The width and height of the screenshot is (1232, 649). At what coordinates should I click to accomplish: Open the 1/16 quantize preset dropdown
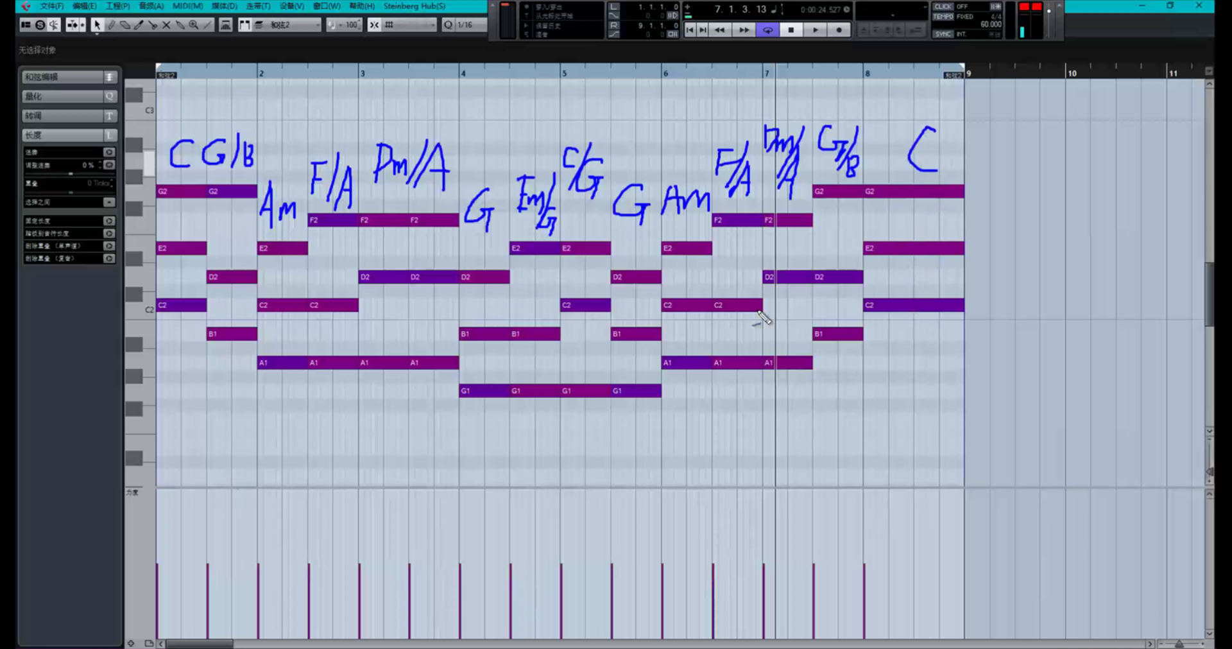pos(472,25)
